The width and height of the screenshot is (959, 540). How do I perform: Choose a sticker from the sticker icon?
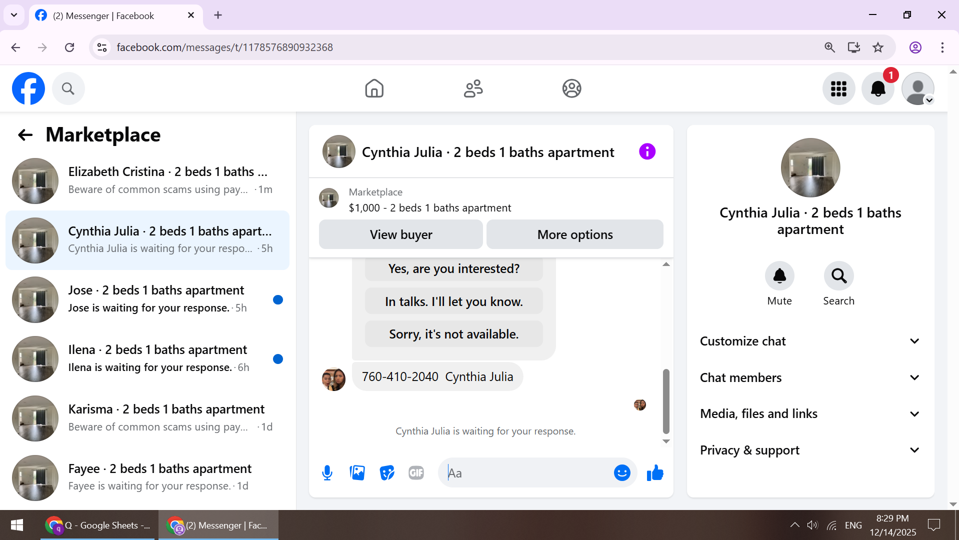click(386, 472)
